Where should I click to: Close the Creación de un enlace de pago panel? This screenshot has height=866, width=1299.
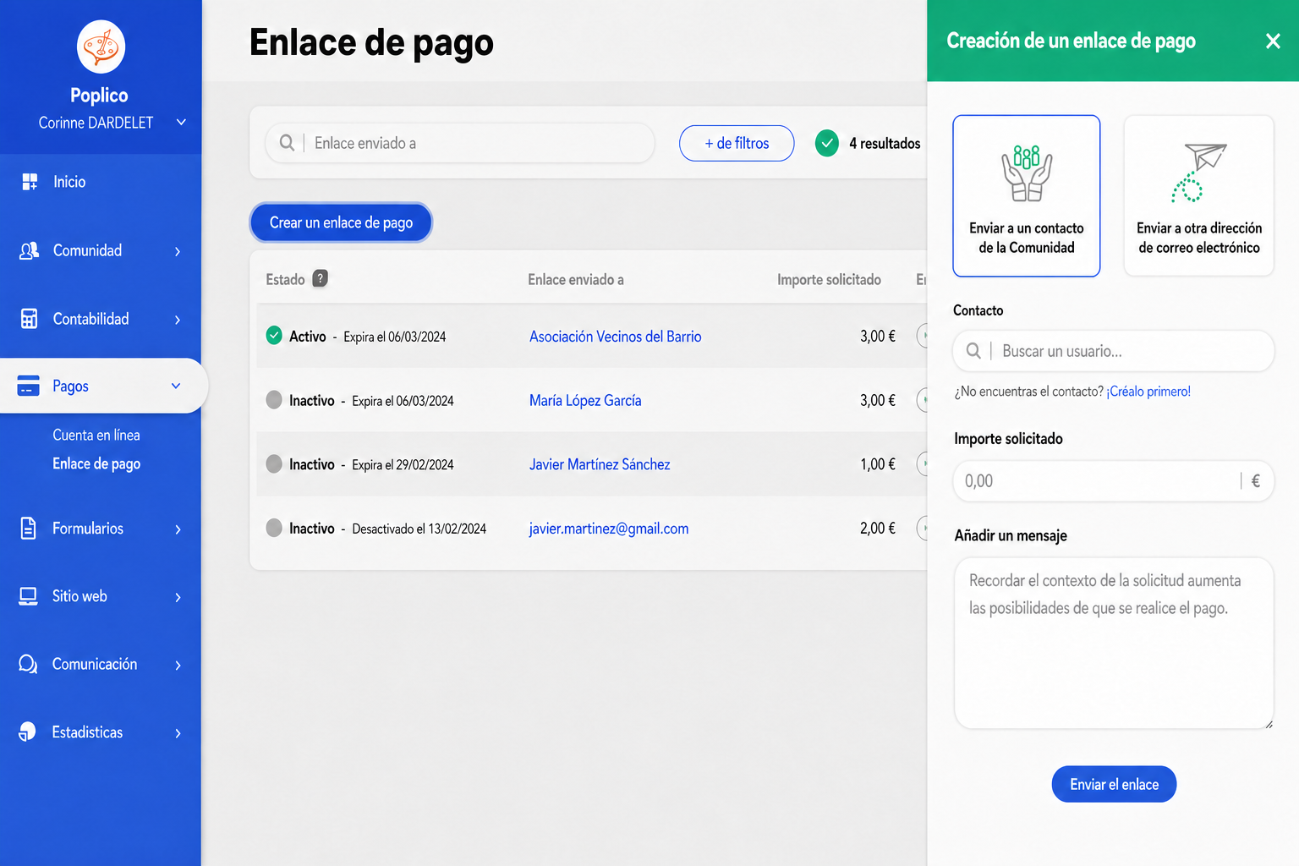1273,41
